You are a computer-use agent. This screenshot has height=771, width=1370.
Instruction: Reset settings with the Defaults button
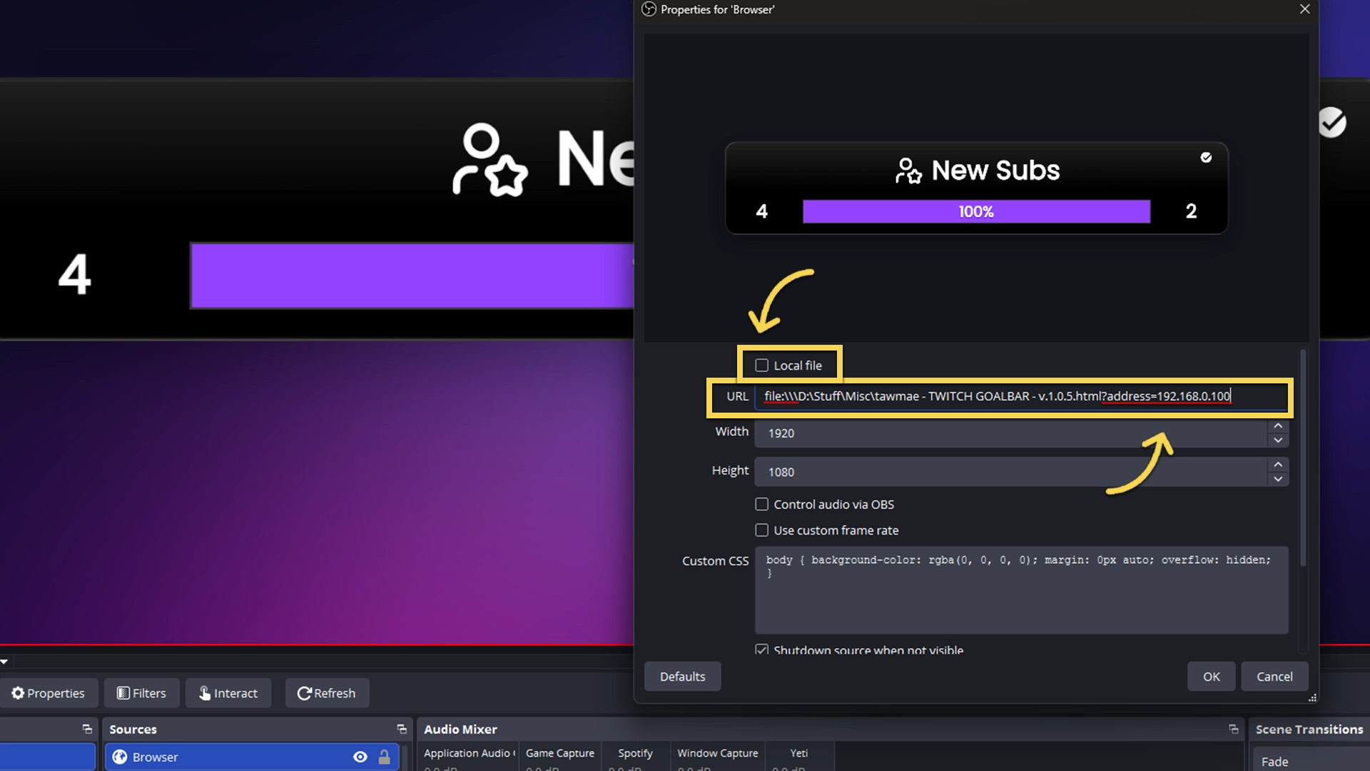pos(682,677)
